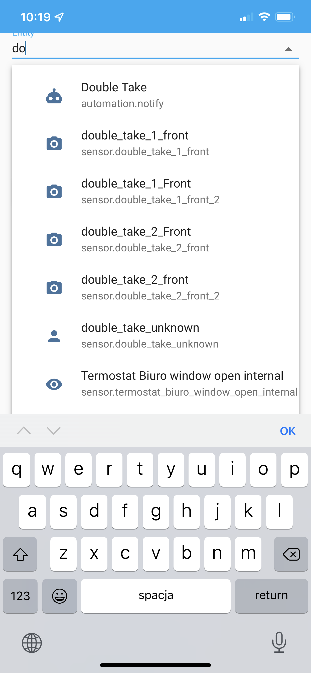Collapse the entity suggestion dropdown
The height and width of the screenshot is (673, 311).
(x=288, y=49)
